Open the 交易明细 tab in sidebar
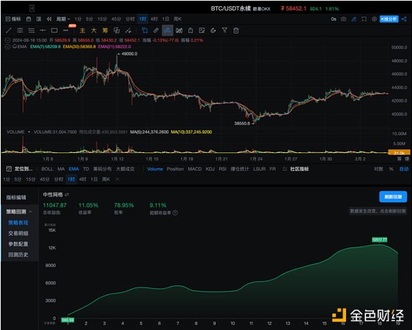The width and height of the screenshot is (412, 330). click(x=18, y=233)
